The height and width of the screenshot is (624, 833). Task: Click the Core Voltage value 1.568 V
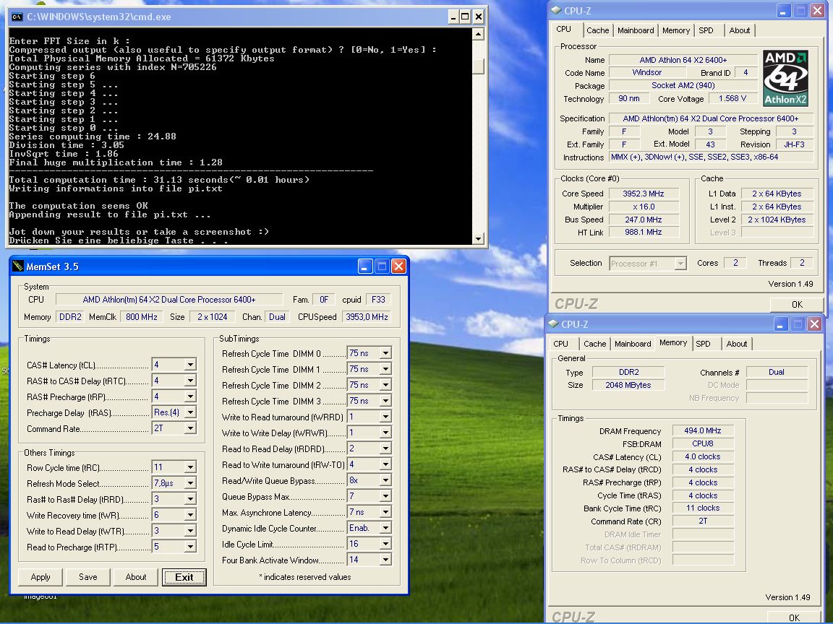point(732,98)
